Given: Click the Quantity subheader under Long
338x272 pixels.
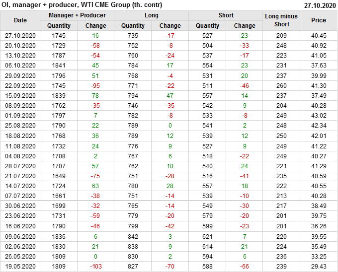Looking at the screenshot, I should pyautogui.click(x=133, y=25).
